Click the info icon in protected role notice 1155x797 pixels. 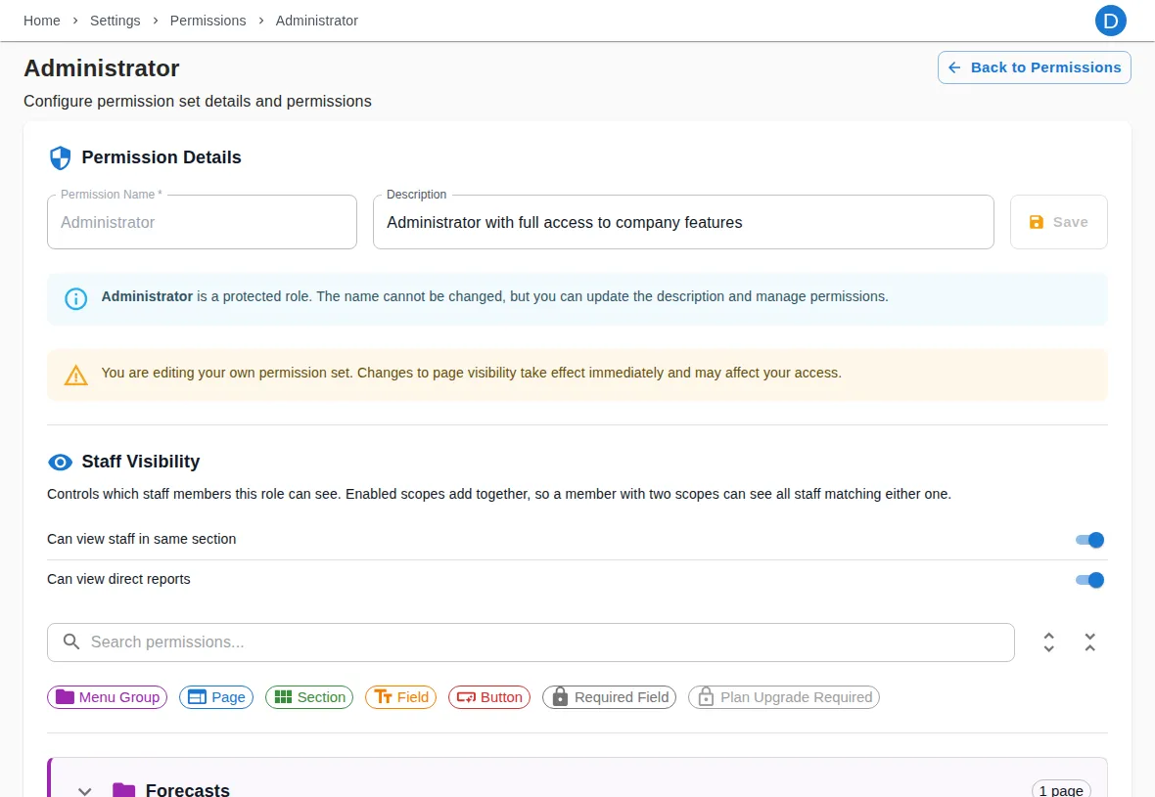click(76, 299)
